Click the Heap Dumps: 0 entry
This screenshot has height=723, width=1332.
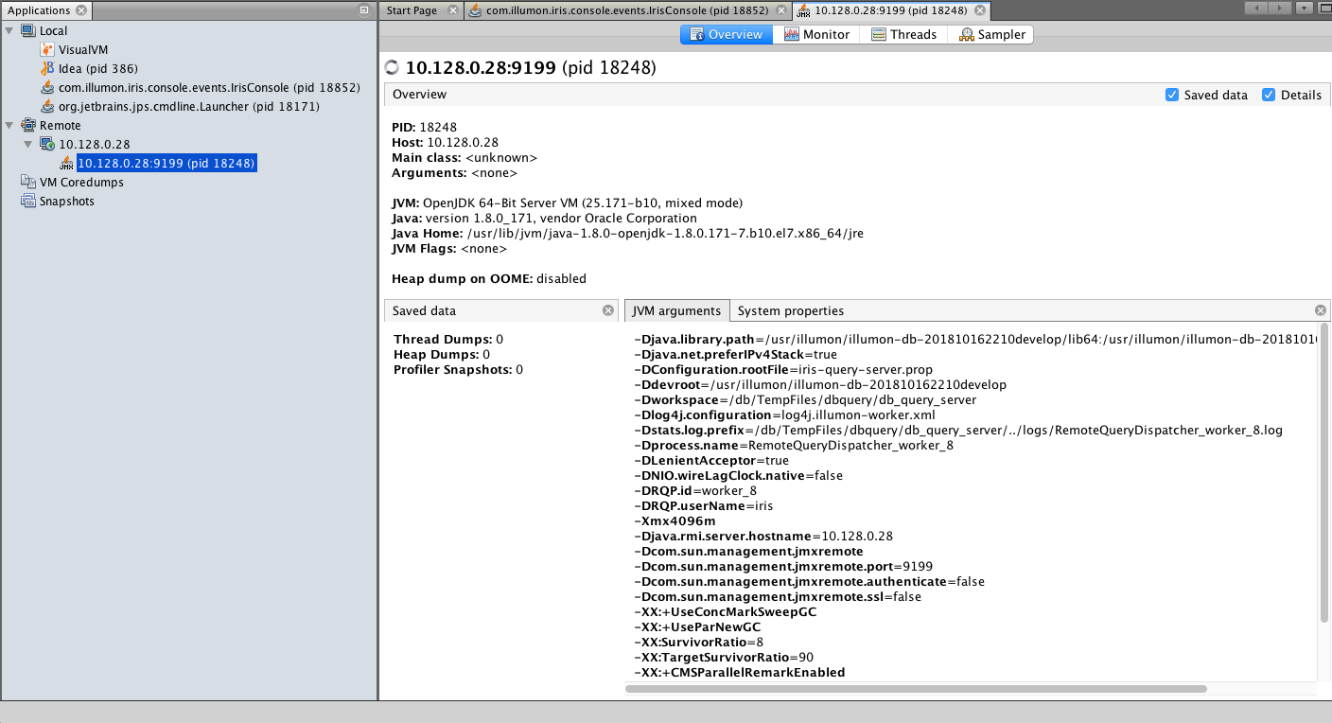coord(442,354)
